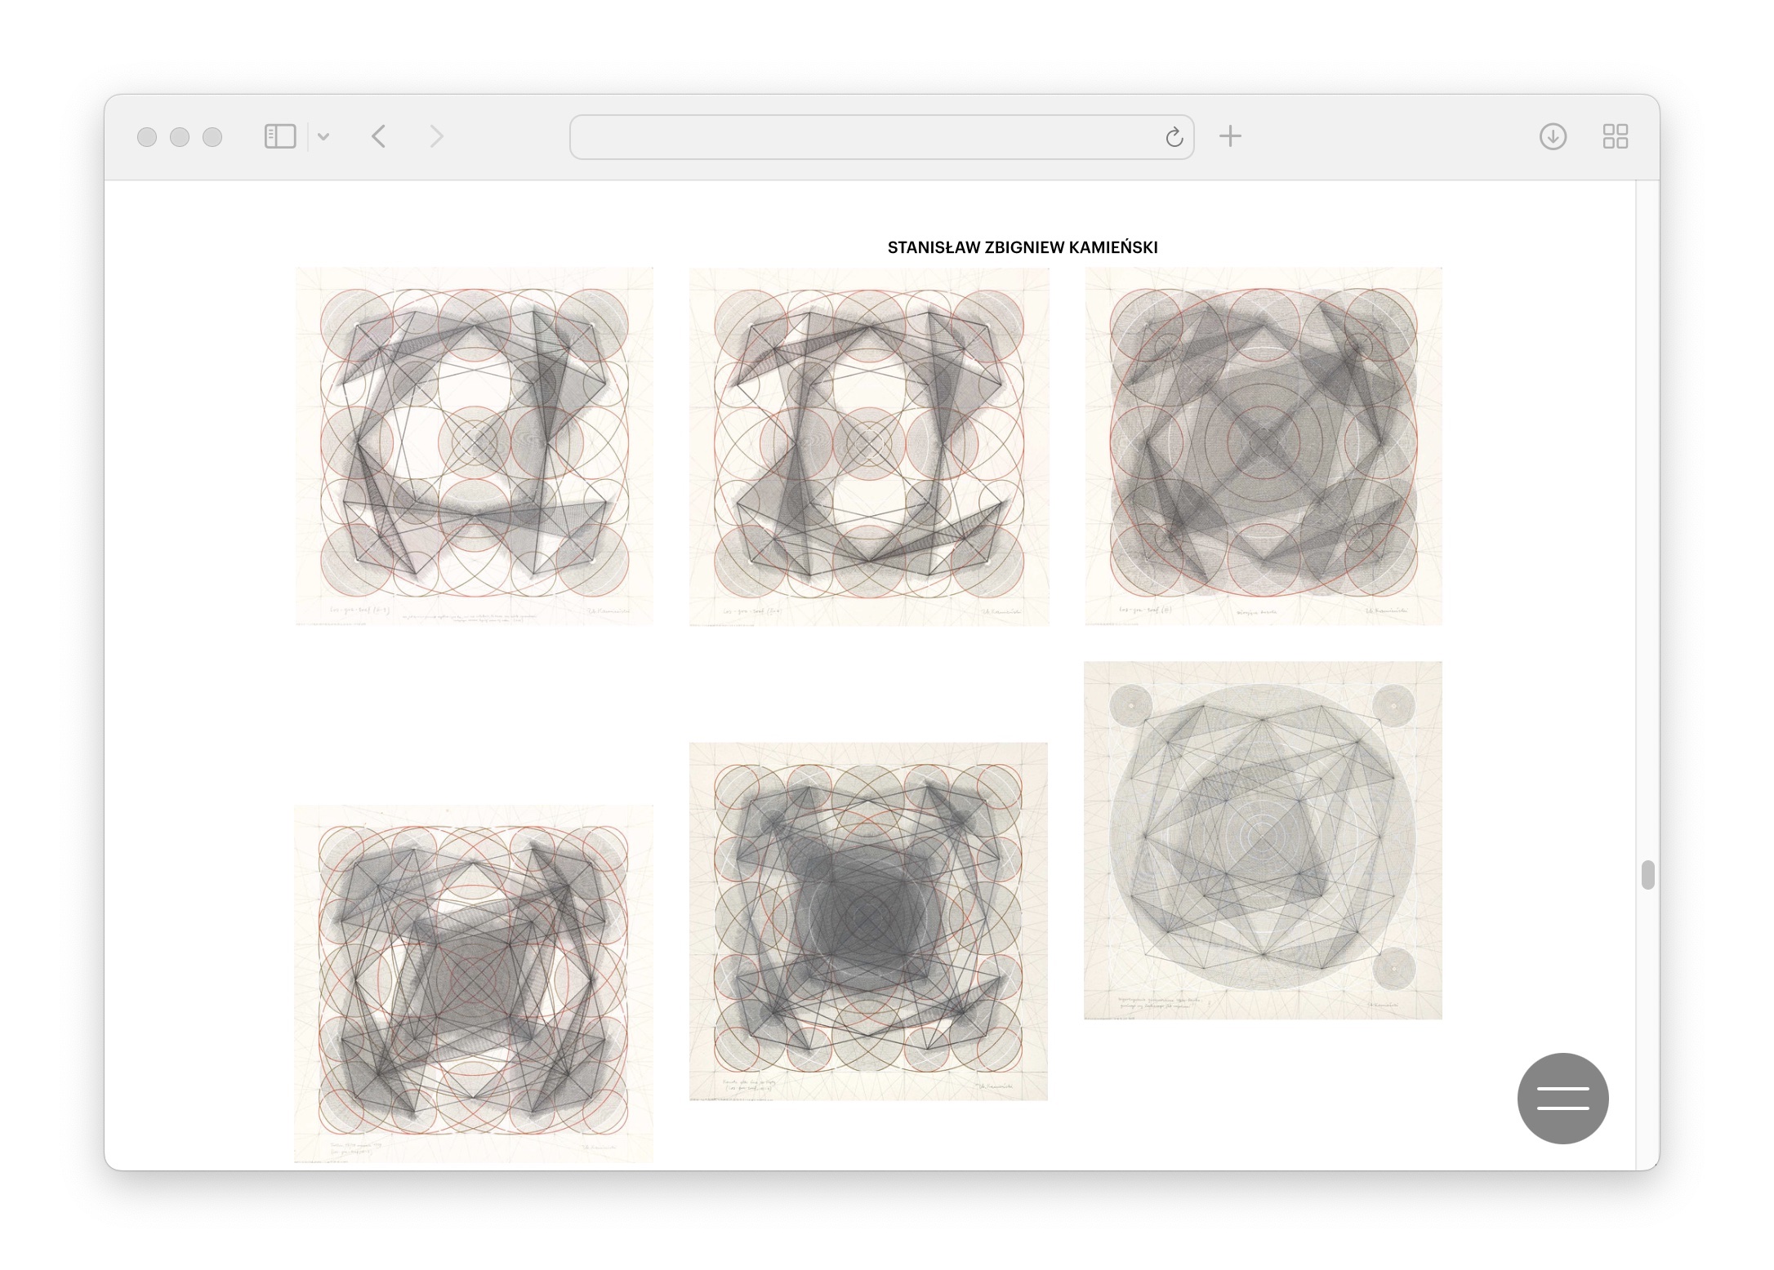Go forward using the right arrow
The height and width of the screenshot is (1270, 1774).
[436, 136]
